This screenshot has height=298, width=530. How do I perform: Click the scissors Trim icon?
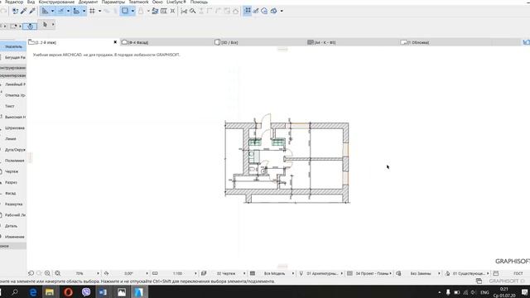(184, 11)
